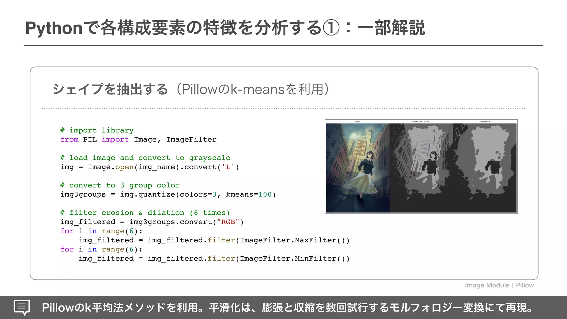Click the footer caption text about Pillow k平均法

pos(287,308)
